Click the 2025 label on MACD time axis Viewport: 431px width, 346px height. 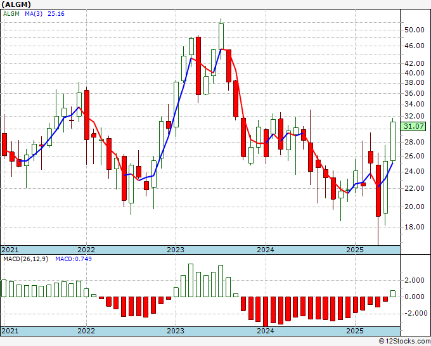tap(355, 331)
